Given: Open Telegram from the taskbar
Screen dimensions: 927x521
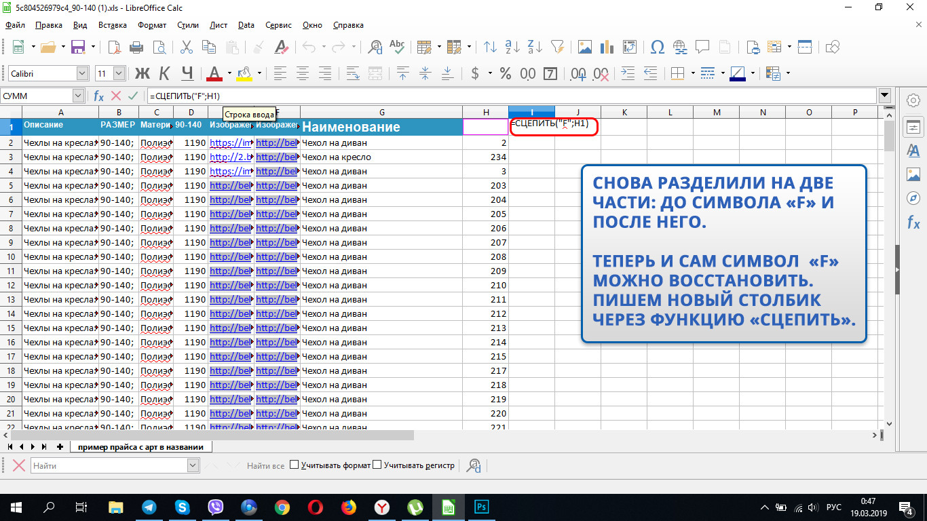Looking at the screenshot, I should 149,507.
